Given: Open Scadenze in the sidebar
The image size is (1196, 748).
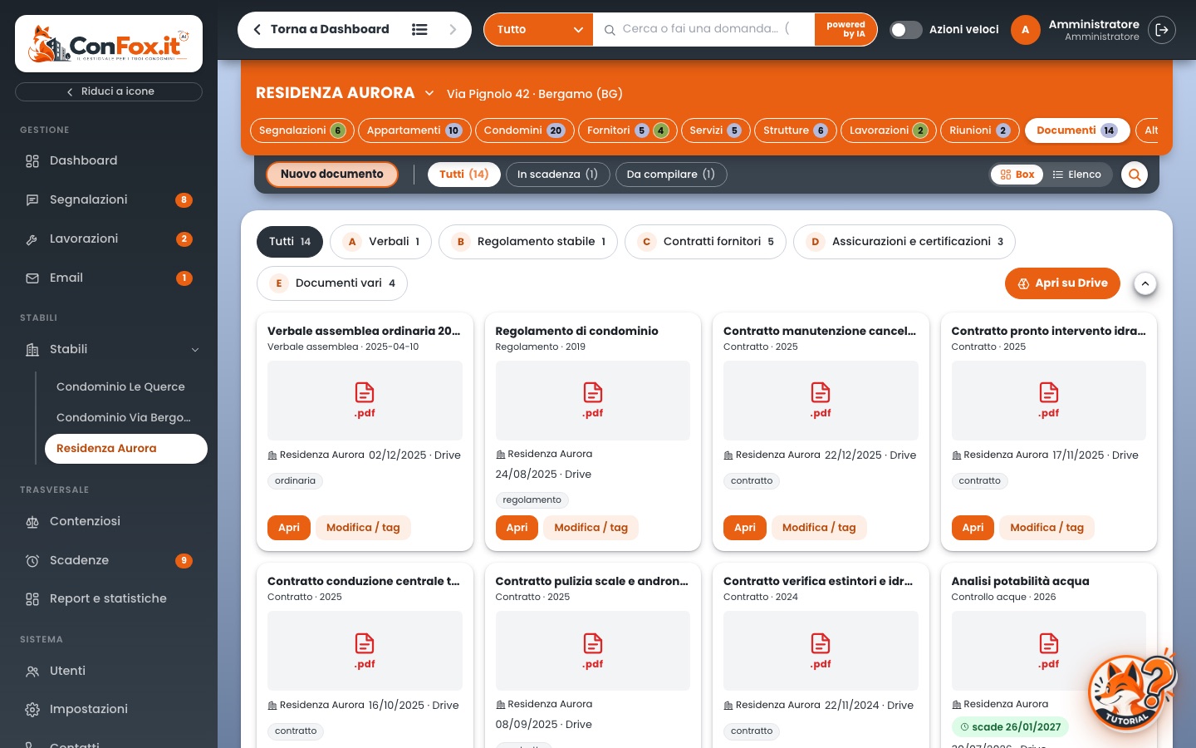Looking at the screenshot, I should coord(109,561).
